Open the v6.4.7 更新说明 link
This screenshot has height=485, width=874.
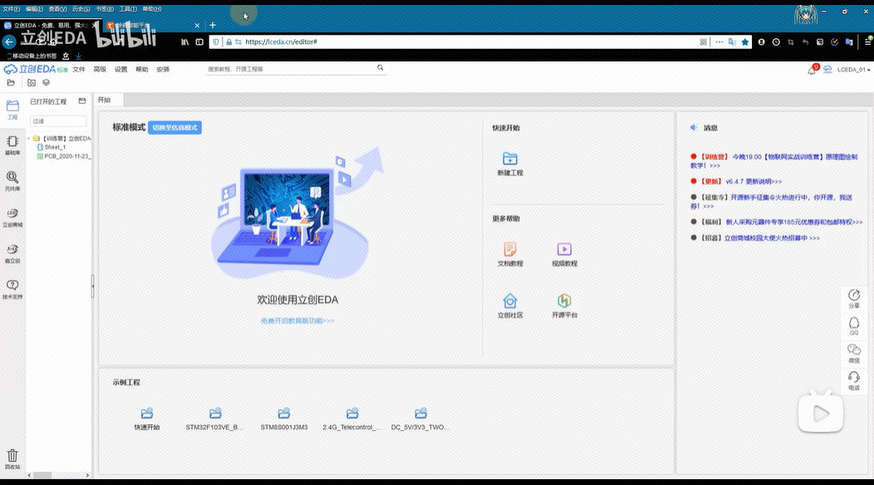click(x=753, y=181)
